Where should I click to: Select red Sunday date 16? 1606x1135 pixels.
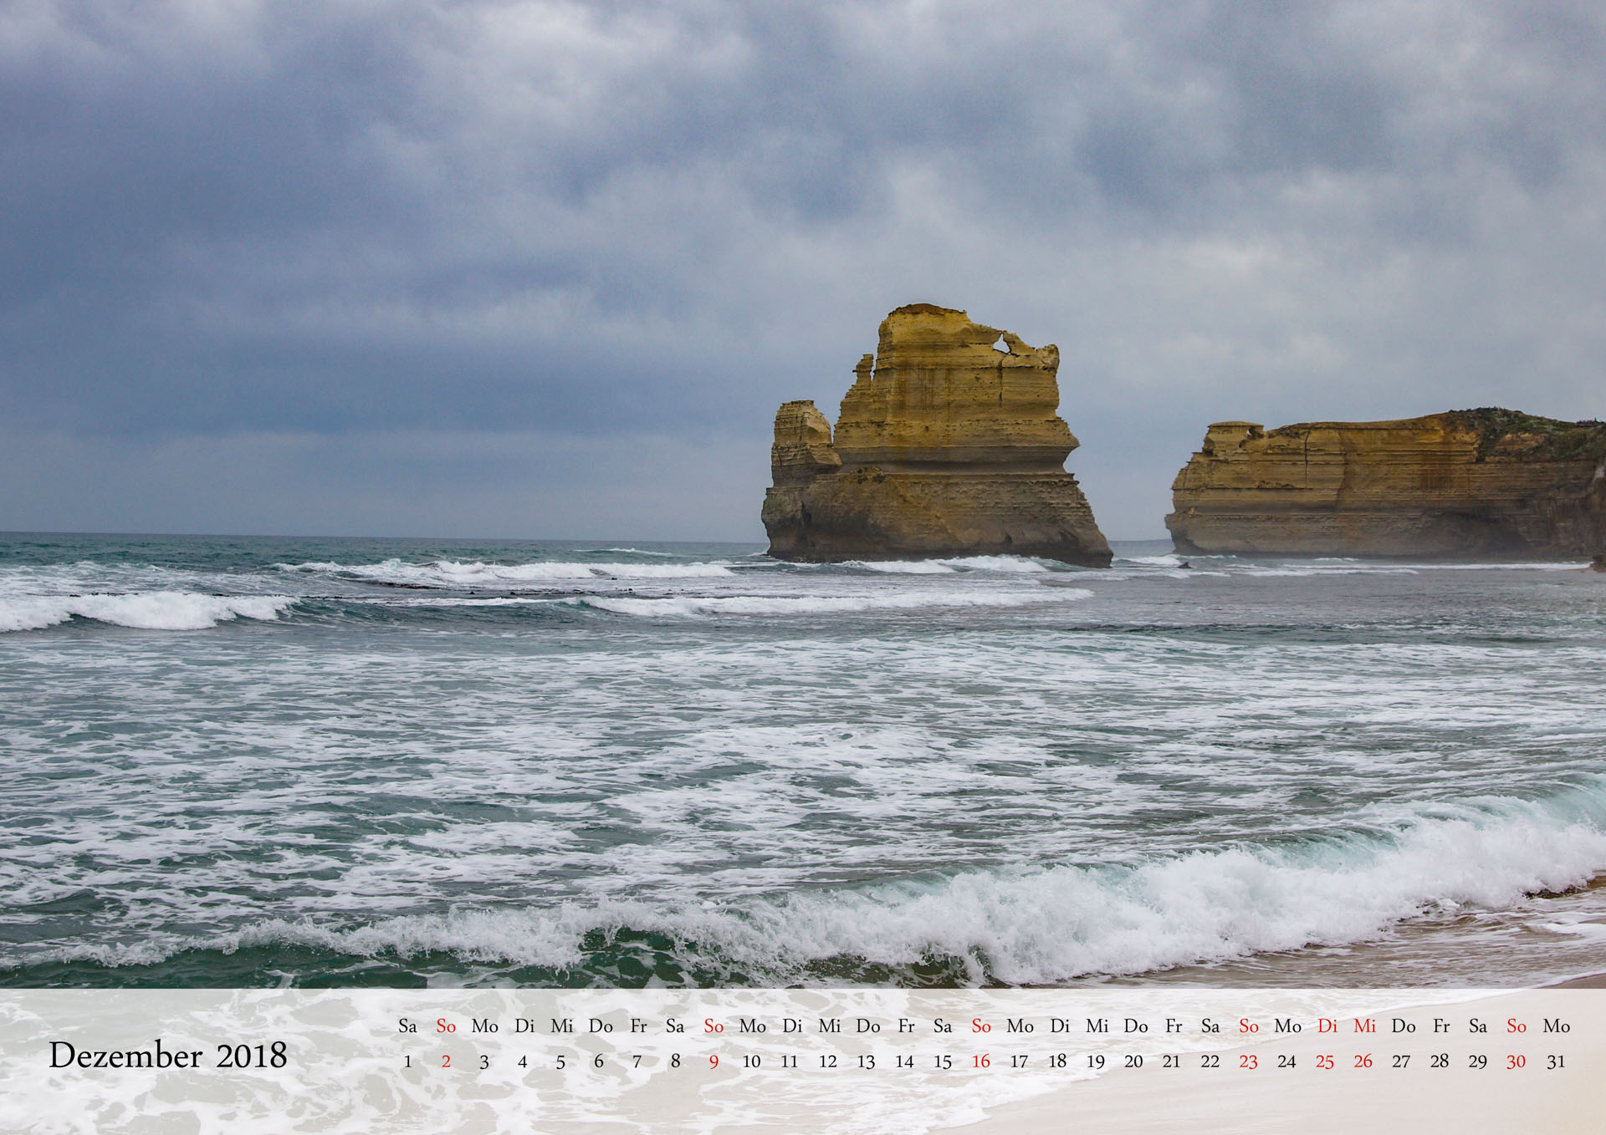[981, 1061]
